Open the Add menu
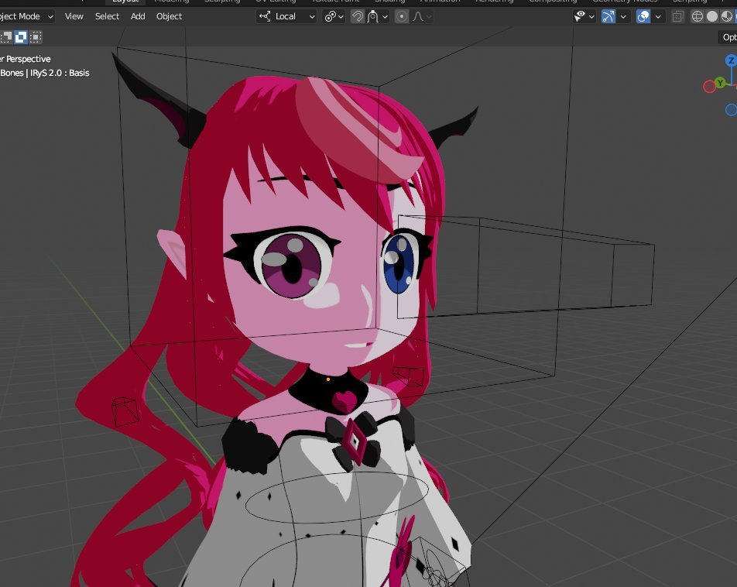737x587 pixels. tap(138, 16)
